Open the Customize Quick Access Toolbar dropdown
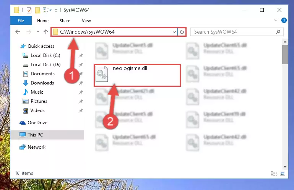 [56, 10]
